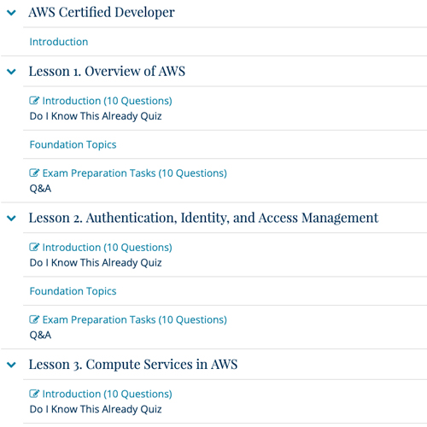
Task: Collapse the Lesson 2 chevron
Action: tap(11, 219)
